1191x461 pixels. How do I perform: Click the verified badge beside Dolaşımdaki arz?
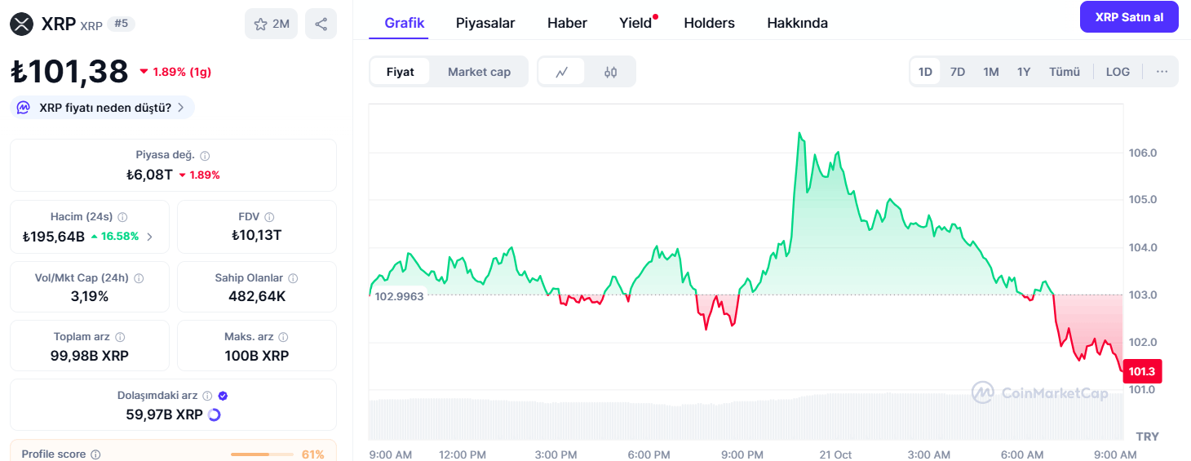[224, 396]
